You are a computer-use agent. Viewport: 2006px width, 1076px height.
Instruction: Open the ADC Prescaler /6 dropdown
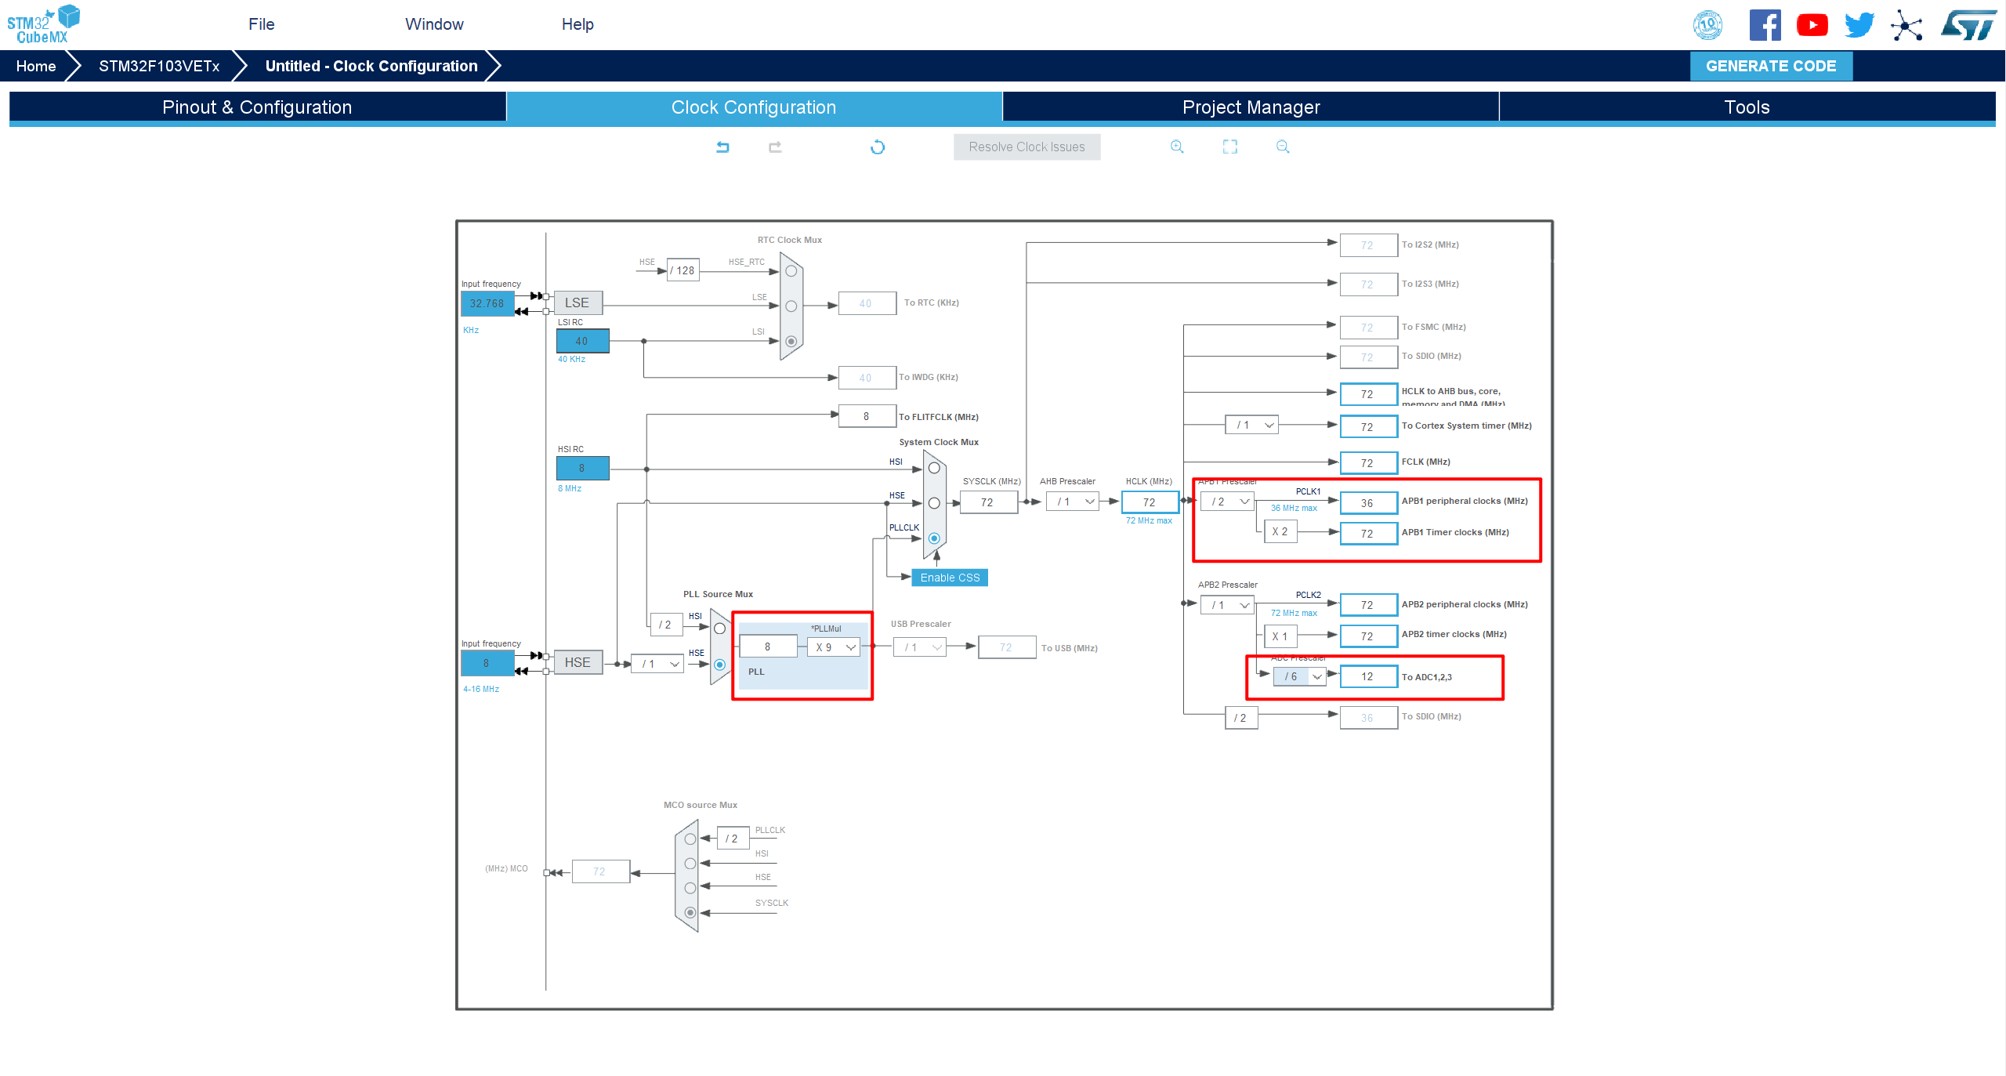coord(1301,676)
